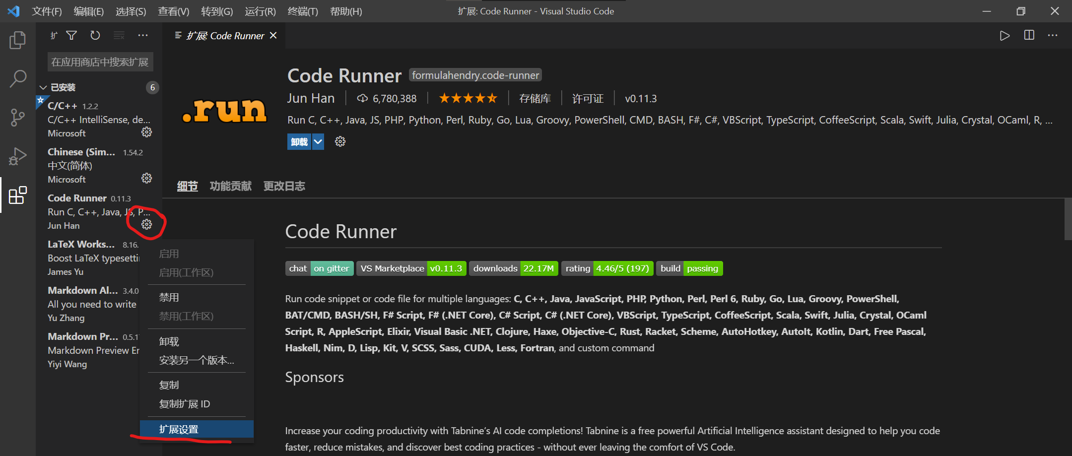Click the clear extension search results icon
This screenshot has width=1072, height=456.
tap(119, 35)
